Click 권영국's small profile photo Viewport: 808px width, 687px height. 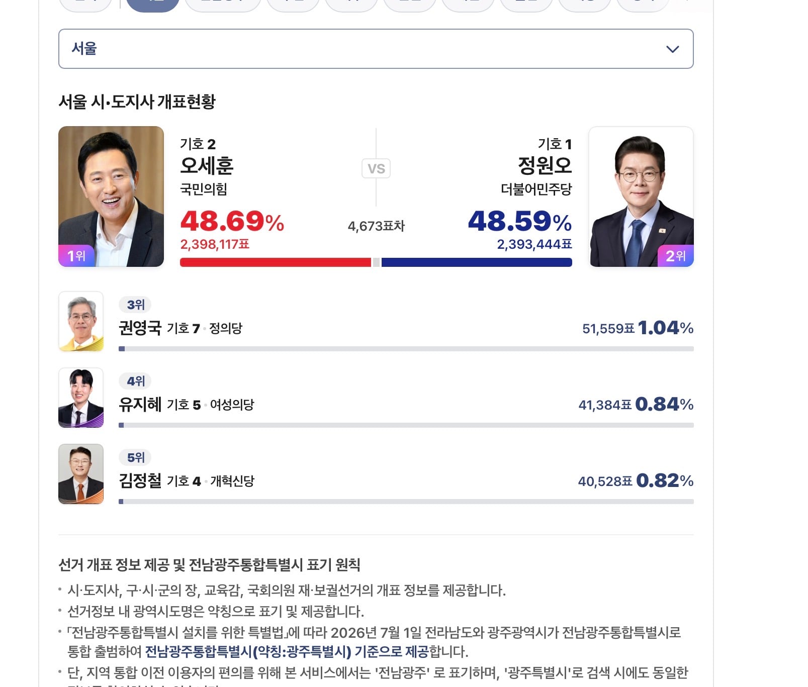pyautogui.click(x=81, y=321)
